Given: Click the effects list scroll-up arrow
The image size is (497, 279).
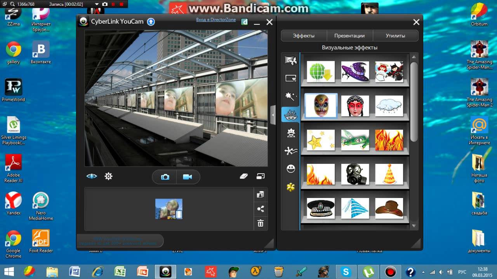Looking at the screenshot, I should coord(414,57).
